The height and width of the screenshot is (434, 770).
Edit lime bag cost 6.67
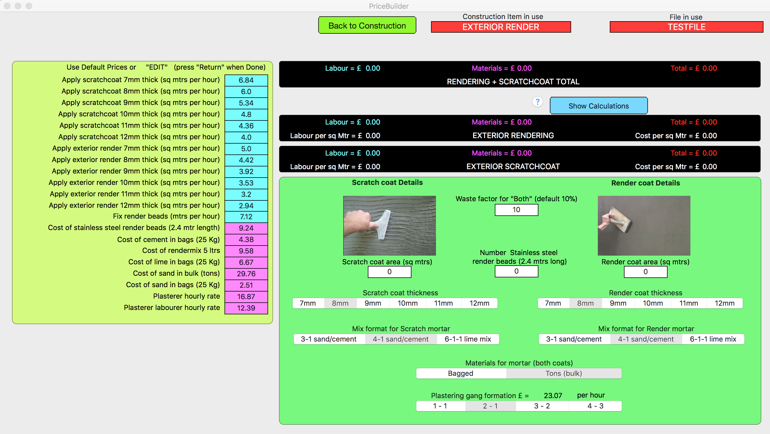pyautogui.click(x=246, y=262)
